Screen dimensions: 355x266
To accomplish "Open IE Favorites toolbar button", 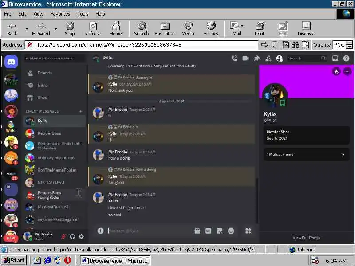I will click(x=165, y=29).
